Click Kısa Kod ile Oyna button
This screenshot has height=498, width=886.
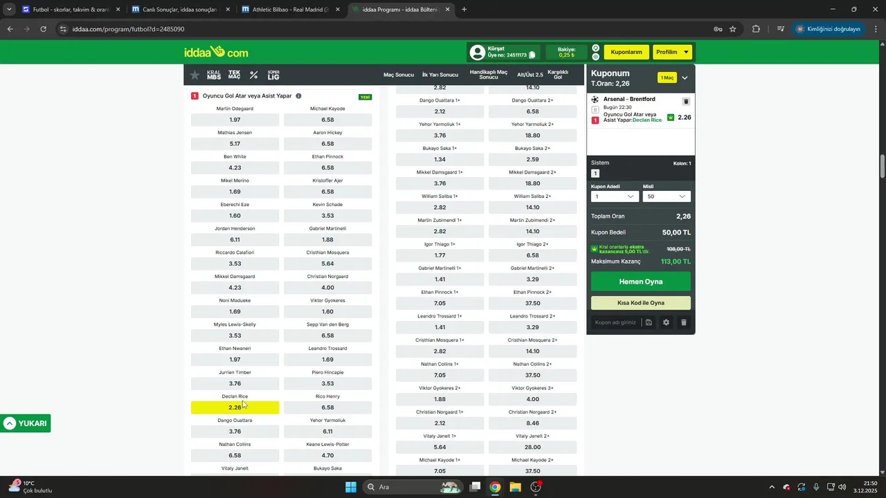(640, 303)
